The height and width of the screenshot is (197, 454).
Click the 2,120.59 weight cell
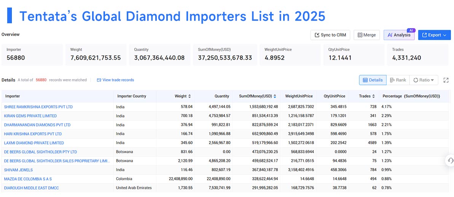(x=186, y=161)
